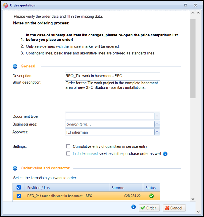Click the application logo in title bar

click(5, 5)
